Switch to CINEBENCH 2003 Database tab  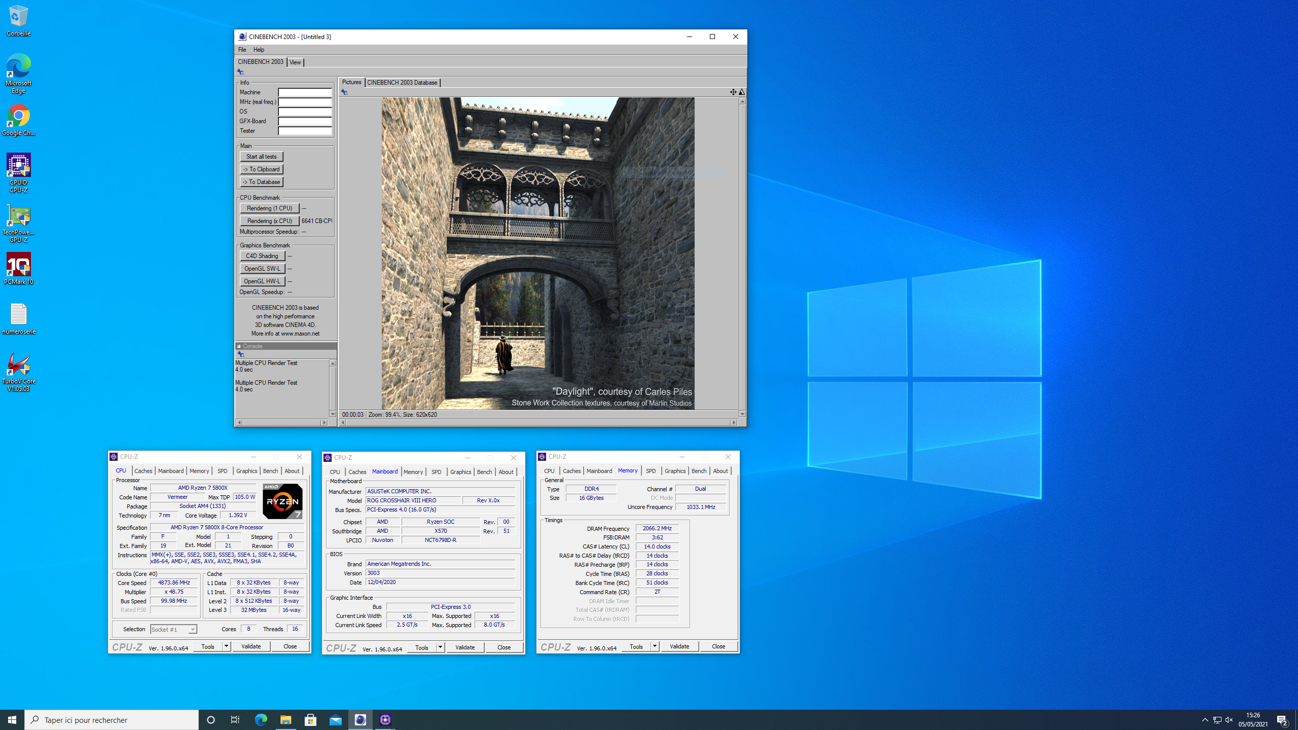click(x=402, y=83)
